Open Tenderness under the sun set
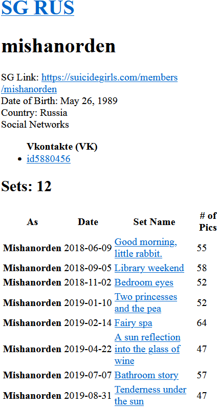 click(x=150, y=395)
